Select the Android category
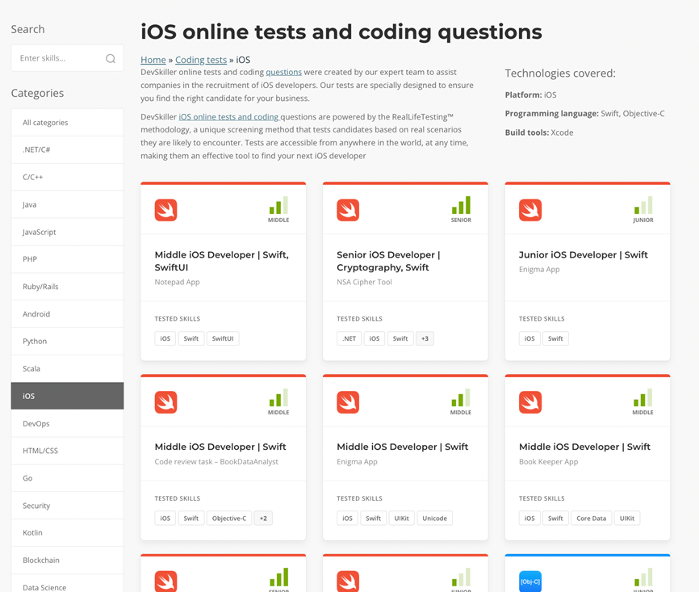This screenshot has width=699, height=592. click(67, 314)
